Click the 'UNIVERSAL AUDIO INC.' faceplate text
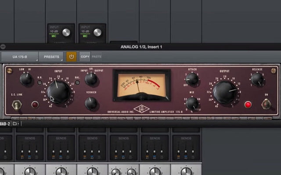The height and width of the screenshot is (175, 281). point(121,112)
